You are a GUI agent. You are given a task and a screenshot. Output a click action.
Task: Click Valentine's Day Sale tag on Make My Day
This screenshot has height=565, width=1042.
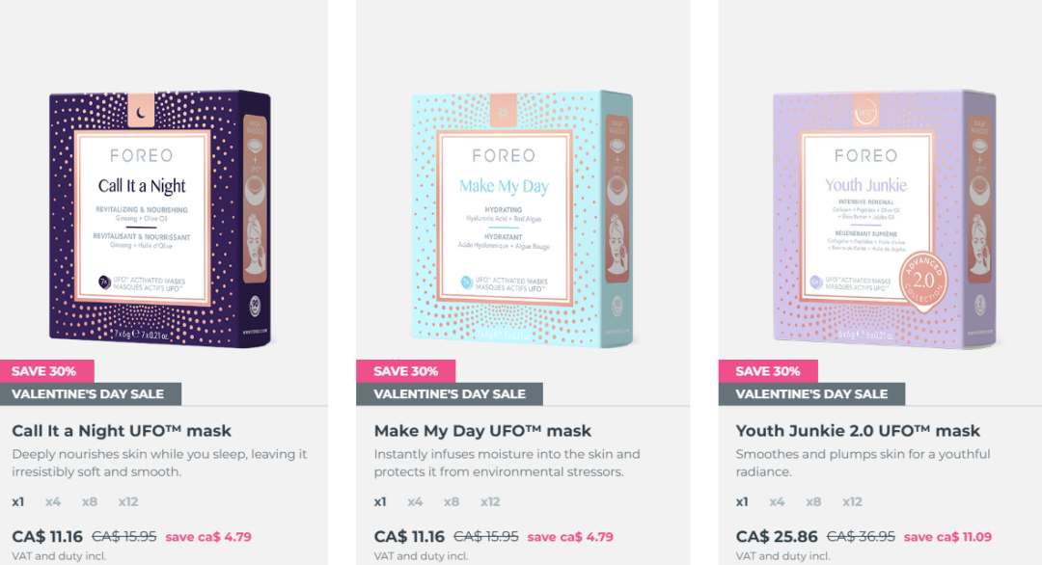pyautogui.click(x=450, y=394)
